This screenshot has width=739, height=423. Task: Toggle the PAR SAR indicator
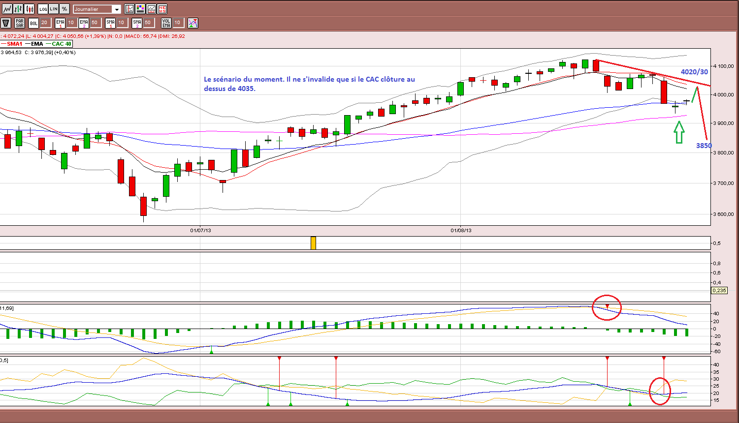20,23
